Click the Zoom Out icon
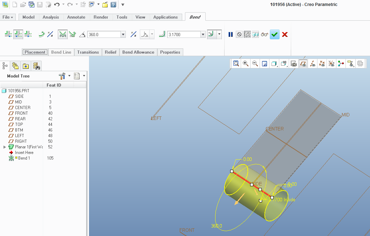Screen dimensions: 370x236 (255, 63)
